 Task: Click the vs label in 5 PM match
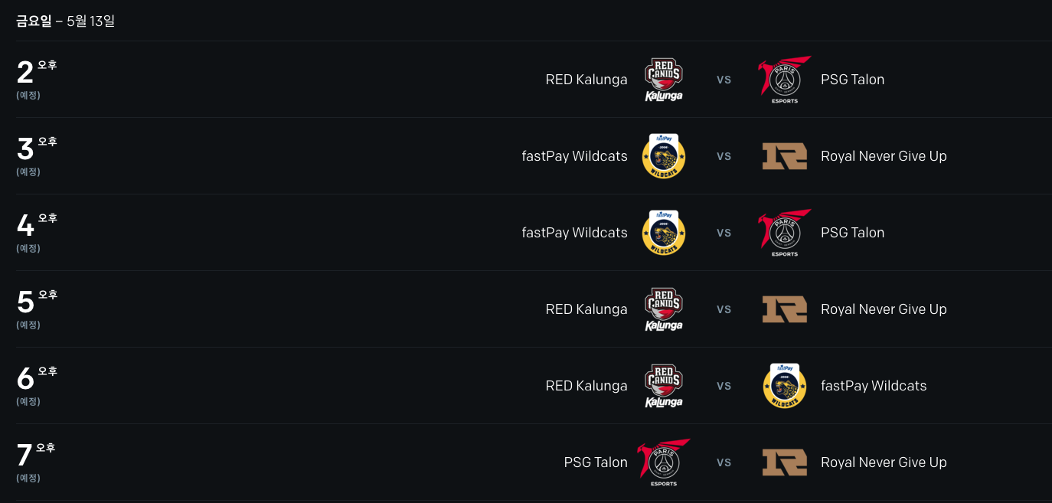pos(724,309)
